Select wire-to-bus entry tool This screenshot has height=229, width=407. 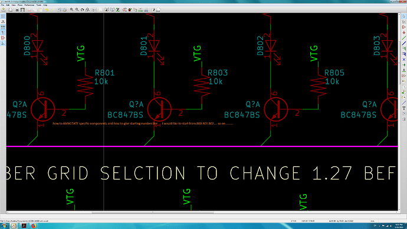tap(404, 48)
